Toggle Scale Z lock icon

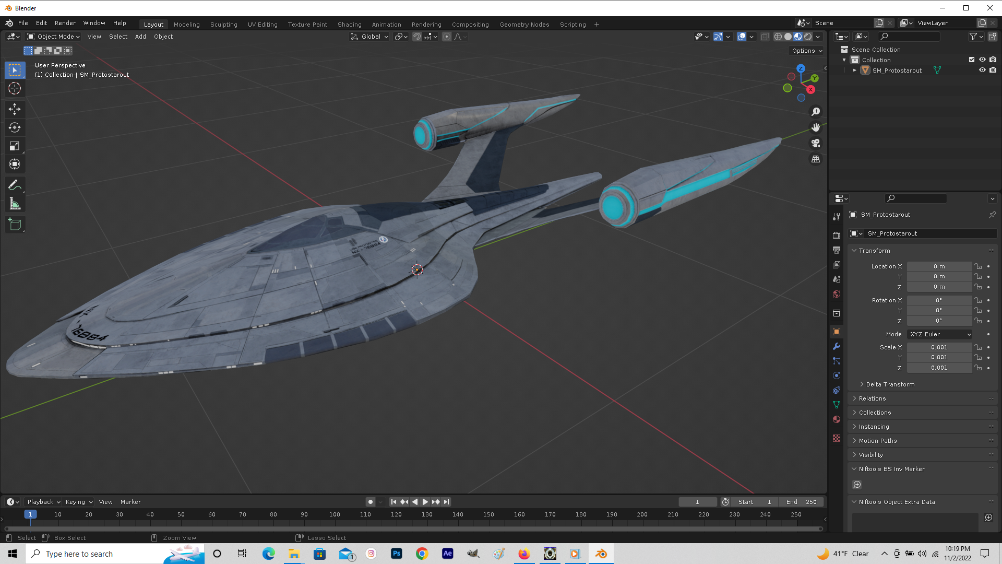click(x=978, y=368)
